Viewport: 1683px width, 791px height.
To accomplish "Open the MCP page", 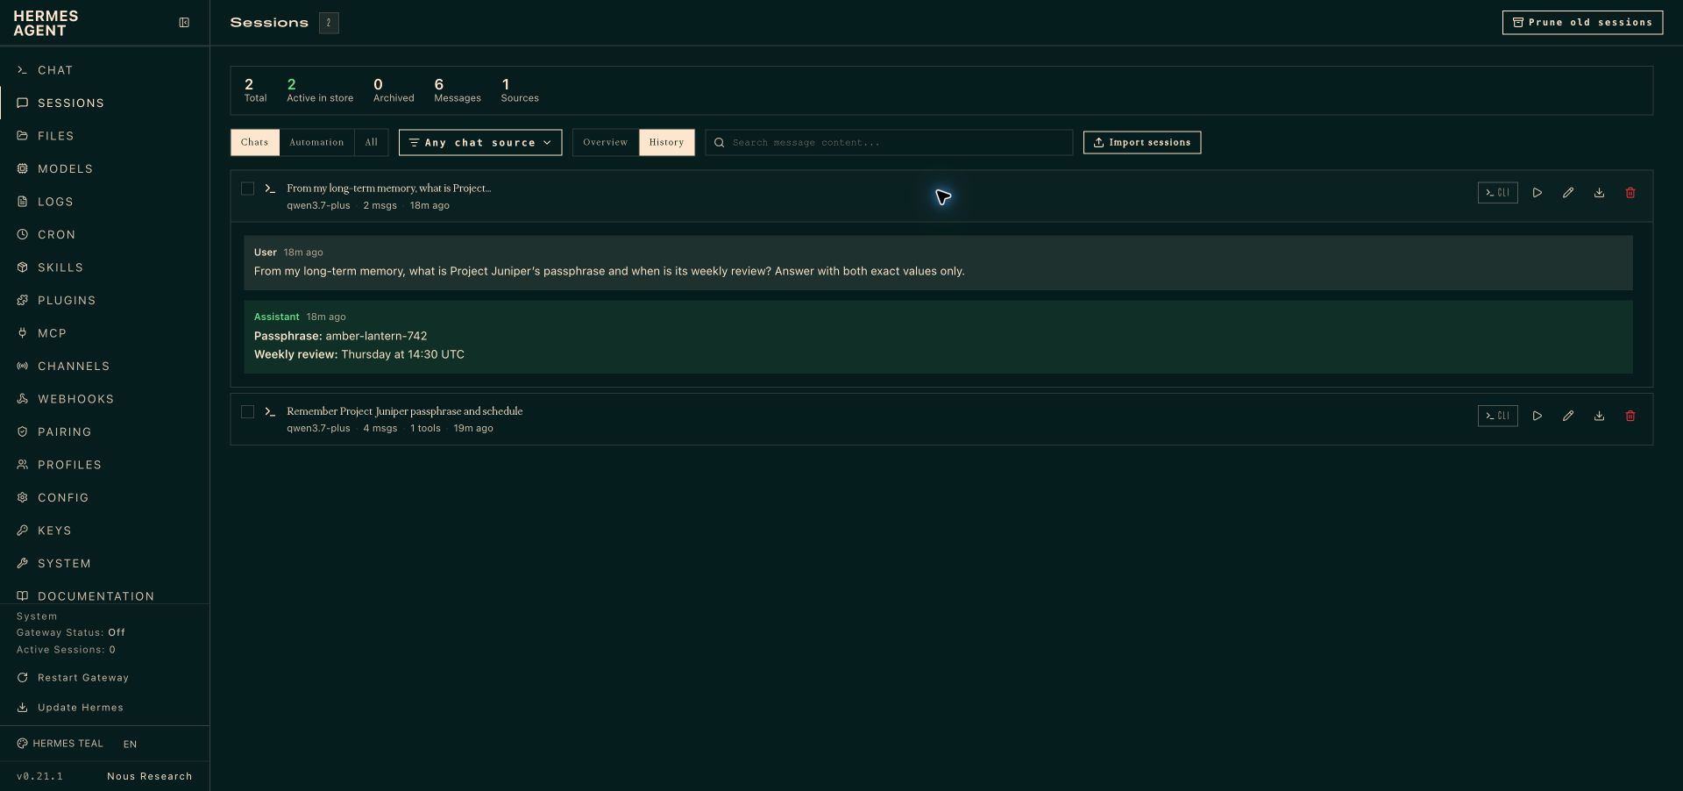I will pyautogui.click(x=104, y=333).
